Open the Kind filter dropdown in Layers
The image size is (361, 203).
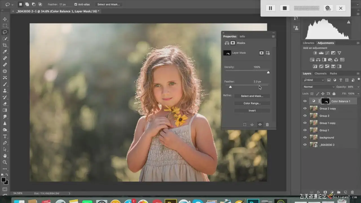coord(313,80)
